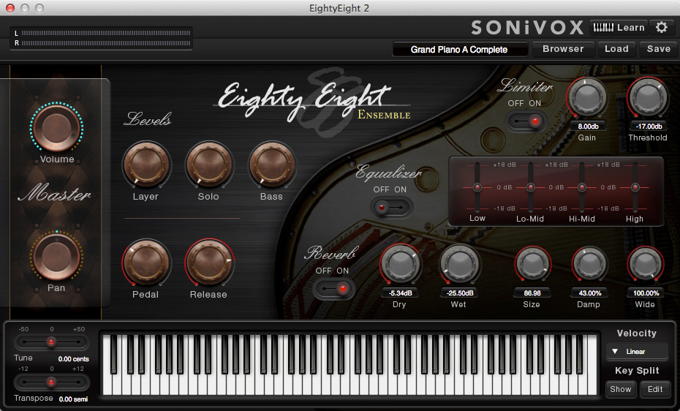Click the 8.00db Gain value field
Viewport: 680px width, 411px height.
[x=588, y=127]
